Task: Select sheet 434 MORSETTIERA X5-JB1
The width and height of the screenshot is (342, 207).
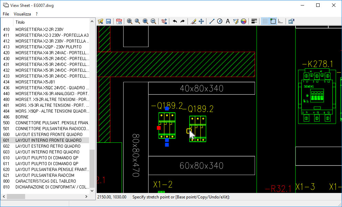Action: click(45, 82)
